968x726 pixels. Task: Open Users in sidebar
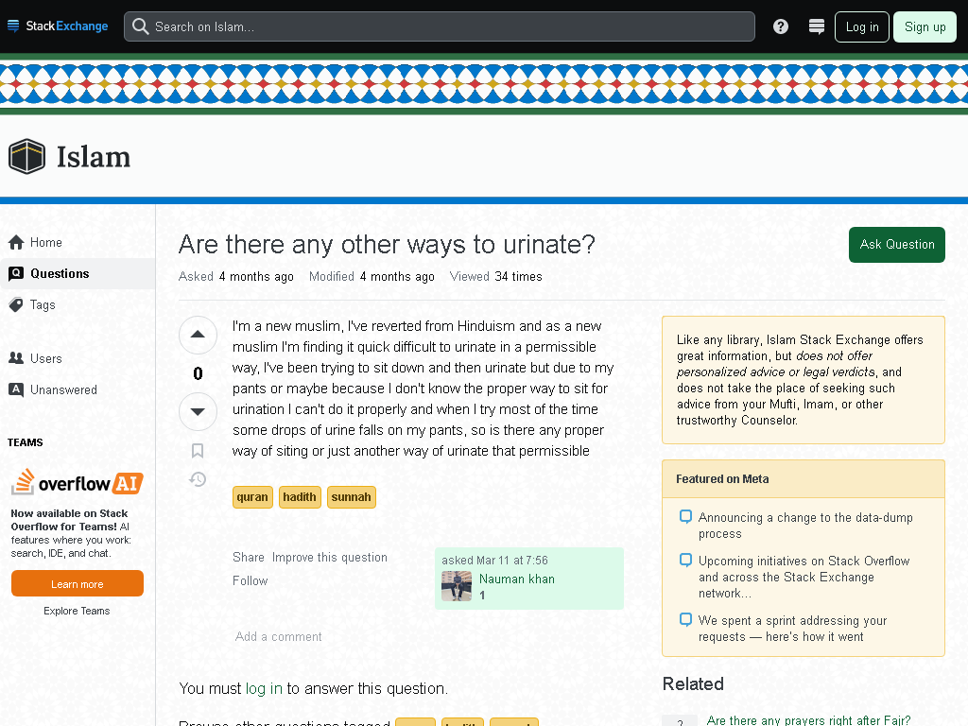click(x=78, y=358)
